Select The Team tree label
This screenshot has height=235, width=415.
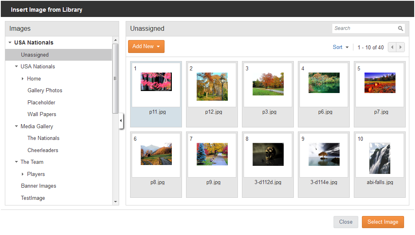click(32, 162)
